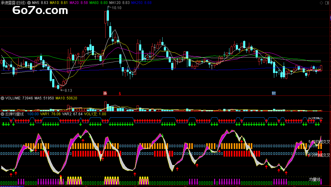The width and height of the screenshot is (331, 187).
Task: Click the VAR2: 67.64 value
Action: [x=72, y=114]
